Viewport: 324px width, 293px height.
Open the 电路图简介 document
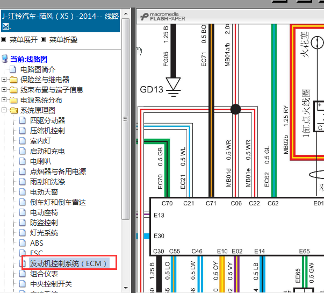click(x=38, y=69)
